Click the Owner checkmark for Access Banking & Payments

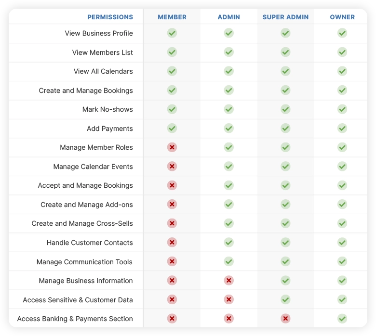coord(342,319)
